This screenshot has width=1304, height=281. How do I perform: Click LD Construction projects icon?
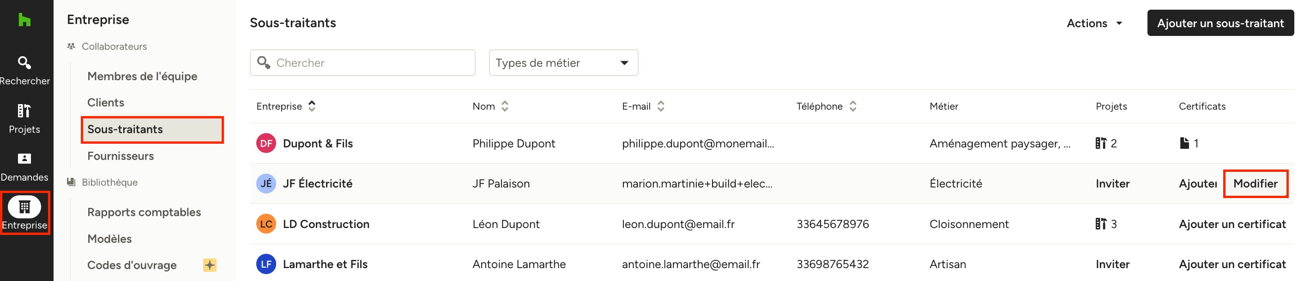pos(1100,224)
